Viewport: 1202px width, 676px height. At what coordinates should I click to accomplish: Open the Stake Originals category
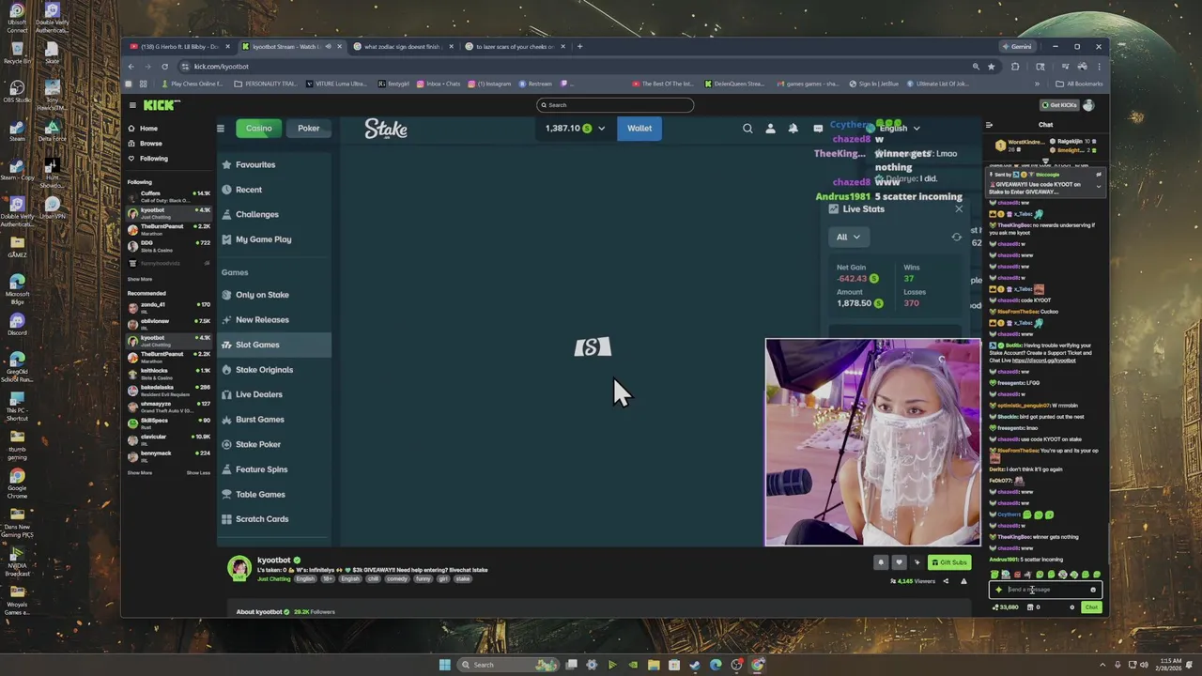274,370
